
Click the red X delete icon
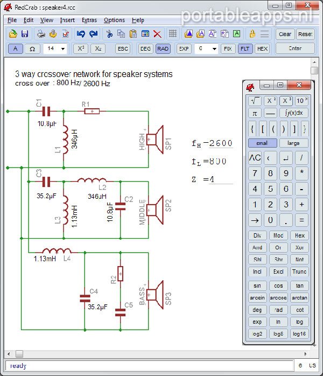pyautogui.click(x=157, y=34)
